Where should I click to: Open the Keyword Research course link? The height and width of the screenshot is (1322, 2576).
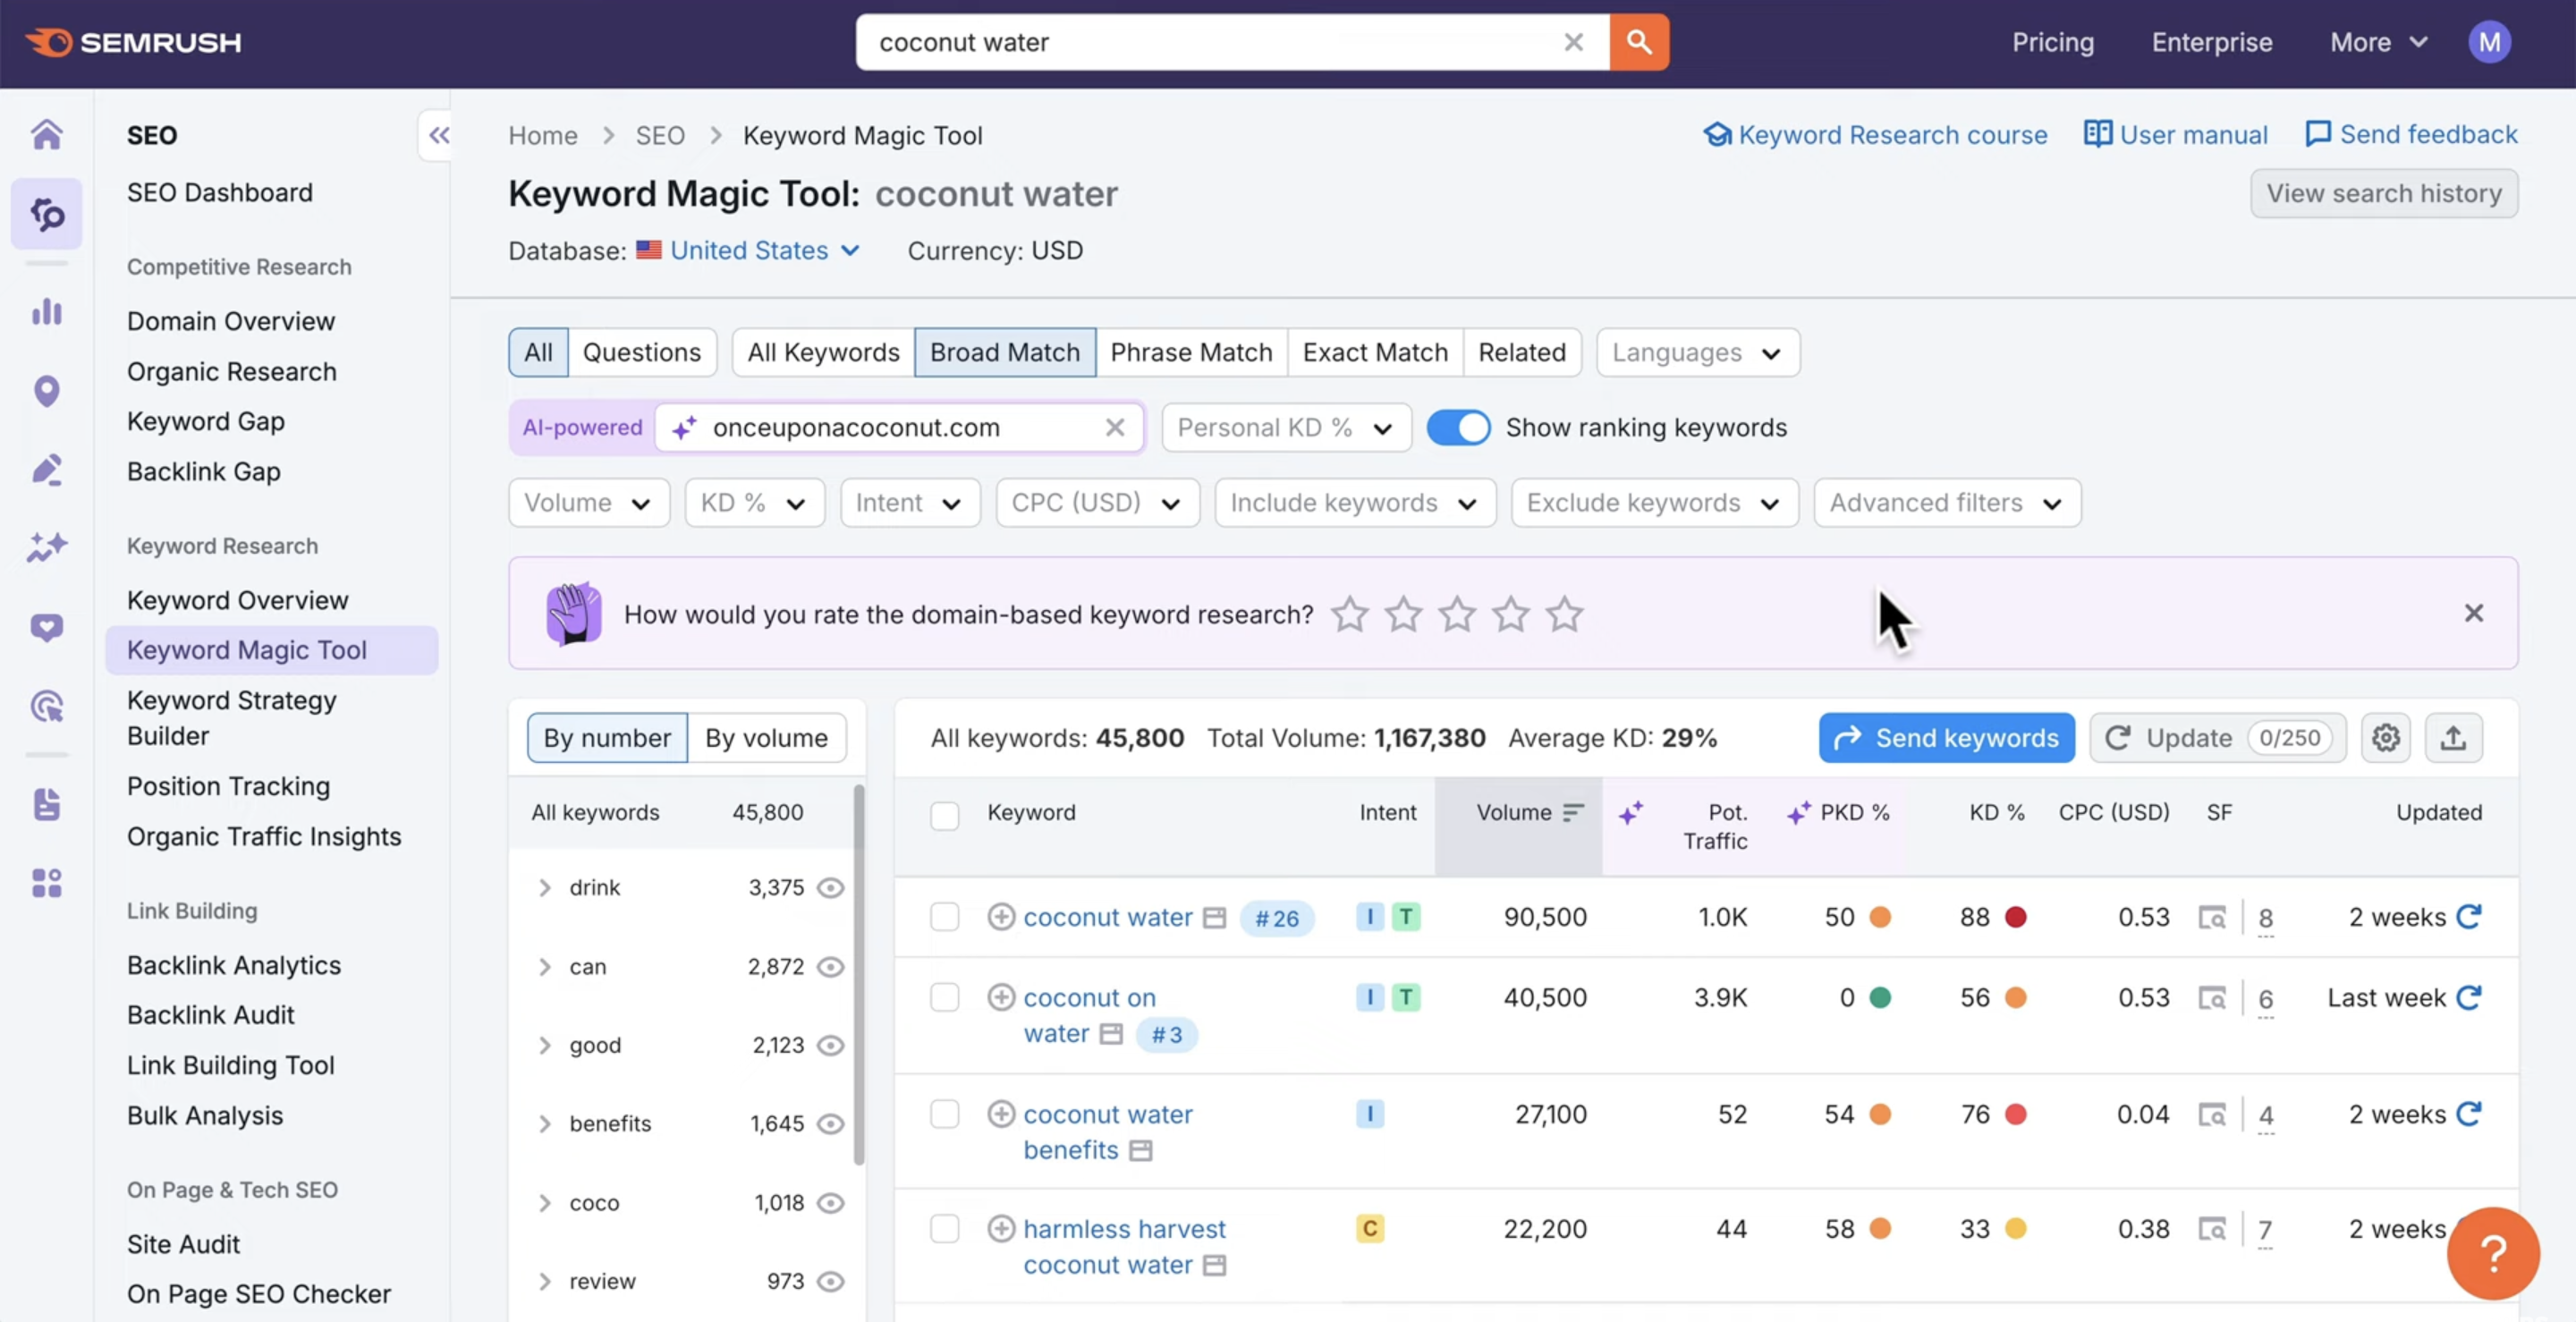[1875, 135]
